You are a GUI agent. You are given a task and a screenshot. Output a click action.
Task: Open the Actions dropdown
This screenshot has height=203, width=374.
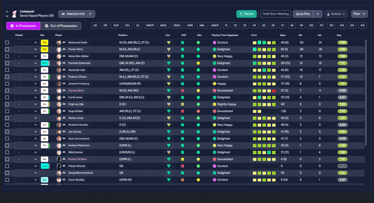pos(336,14)
